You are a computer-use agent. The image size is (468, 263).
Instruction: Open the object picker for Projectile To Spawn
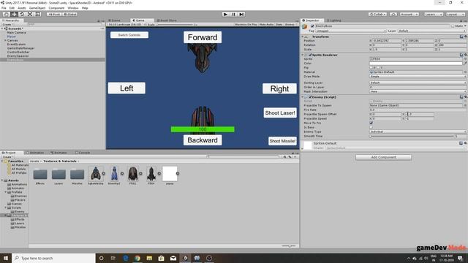tap(465, 105)
